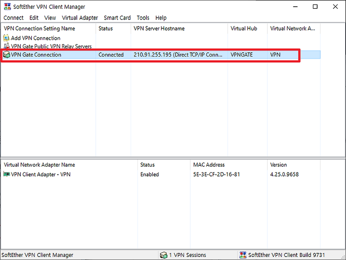This screenshot has height=260, width=346.
Task: Sort by Virtual Network Adapter Name column
Action: point(69,165)
